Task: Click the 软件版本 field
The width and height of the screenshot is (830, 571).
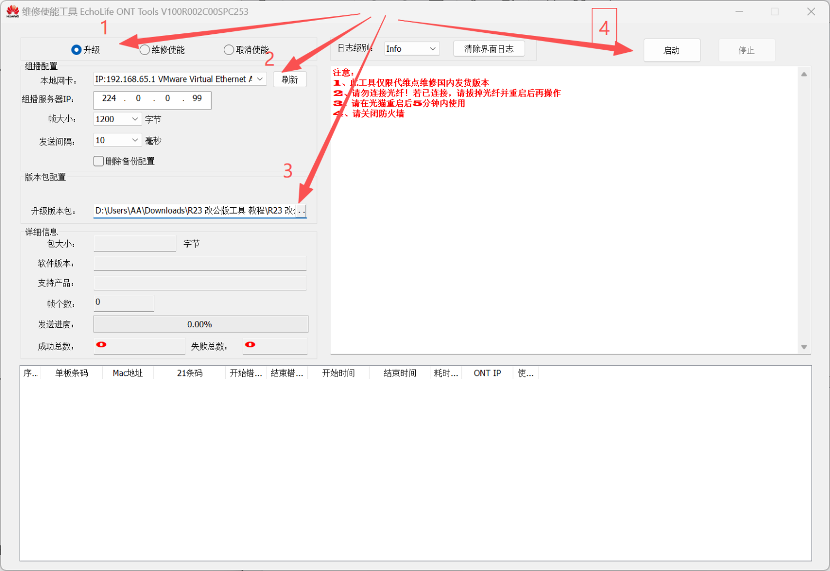Action: 200,263
